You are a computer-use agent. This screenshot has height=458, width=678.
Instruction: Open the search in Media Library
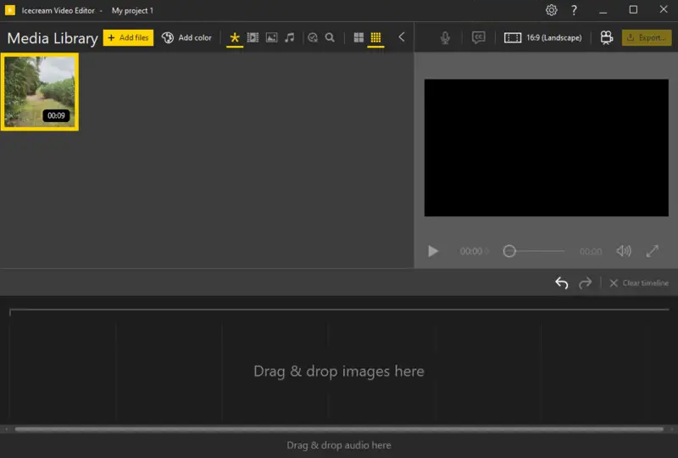point(330,38)
